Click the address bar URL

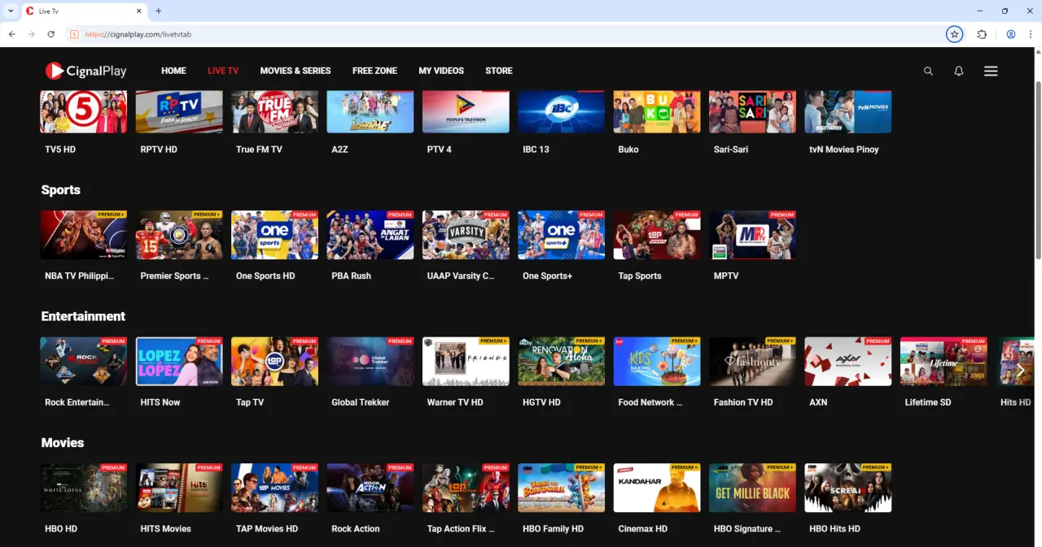(138, 34)
